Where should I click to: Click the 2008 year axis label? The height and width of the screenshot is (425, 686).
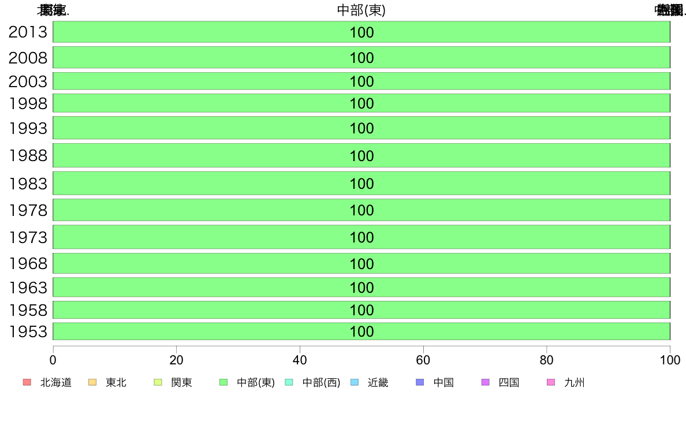point(28,58)
